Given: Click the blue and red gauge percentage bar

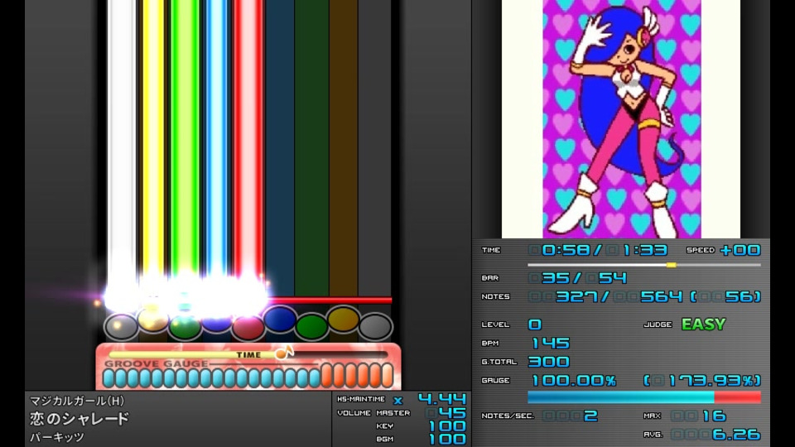Looking at the screenshot, I should [644, 397].
